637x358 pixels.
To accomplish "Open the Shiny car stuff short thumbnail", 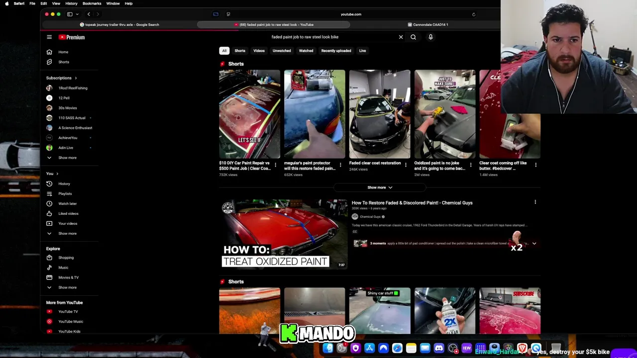I will [380, 311].
